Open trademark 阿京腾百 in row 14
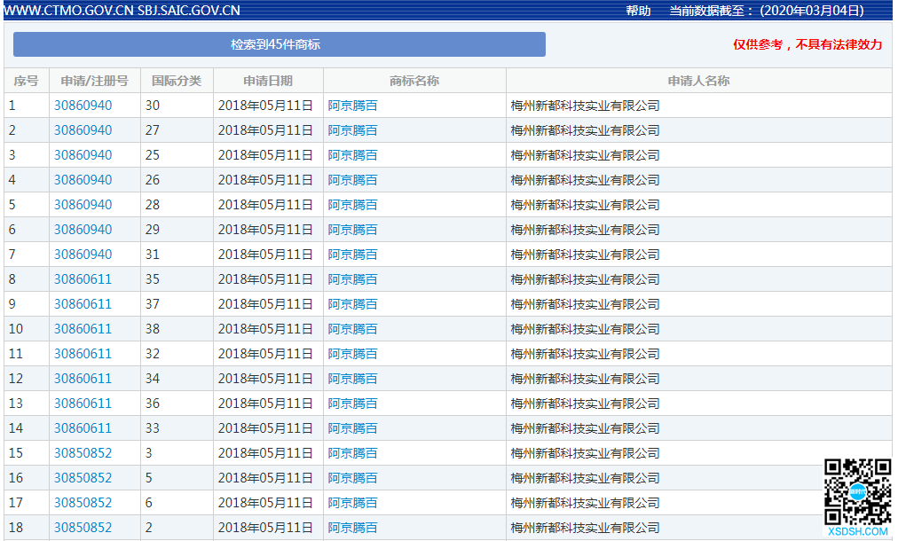898x541 pixels. pos(353,428)
